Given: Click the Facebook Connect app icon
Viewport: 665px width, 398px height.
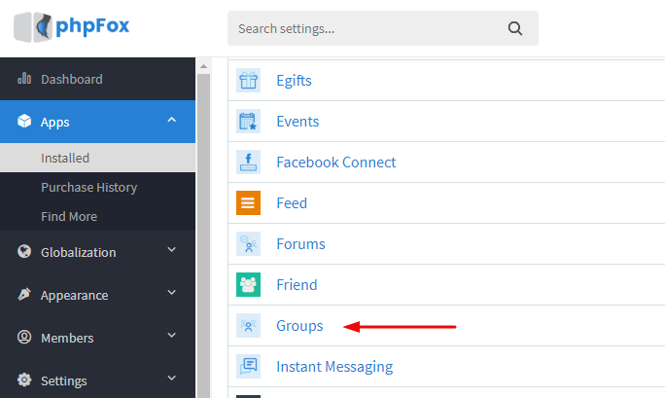Looking at the screenshot, I should 248,163.
